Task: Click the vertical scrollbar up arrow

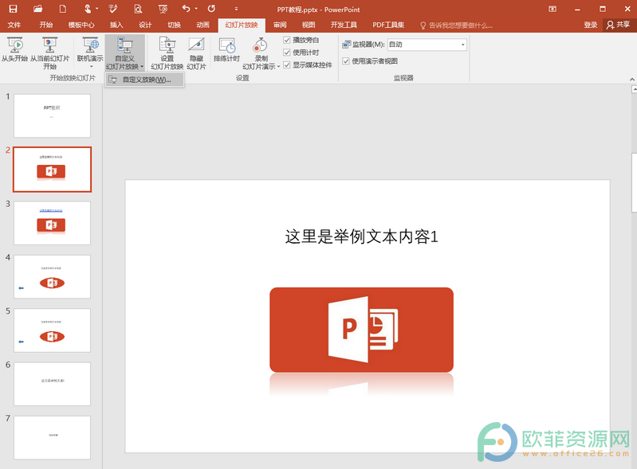Action: click(634, 90)
